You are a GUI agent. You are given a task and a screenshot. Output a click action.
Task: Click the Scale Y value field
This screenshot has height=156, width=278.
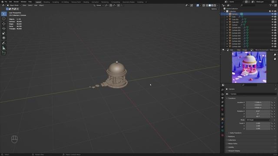pos(258,126)
